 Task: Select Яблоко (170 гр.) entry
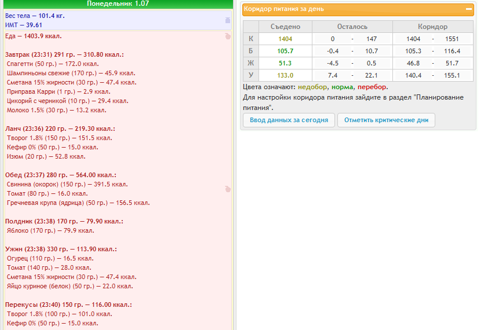(50, 230)
